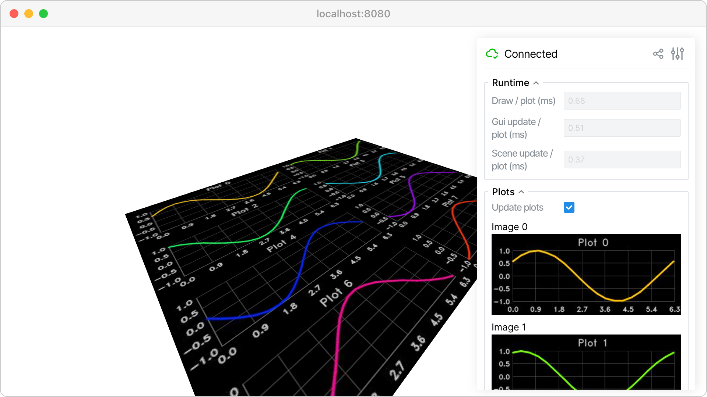This screenshot has width=707, height=397.
Task: Click the Plot 4 title in 3D scene
Action: tap(281, 243)
